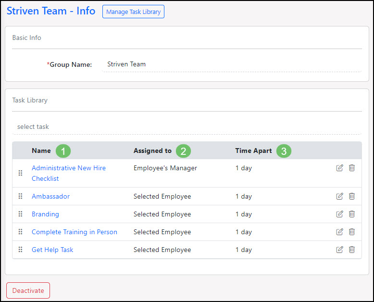Click 1 day in Administrative New Hire row

coord(244,168)
